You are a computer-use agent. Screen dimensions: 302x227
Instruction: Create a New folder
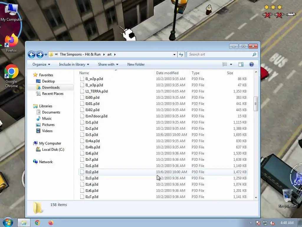click(x=136, y=64)
